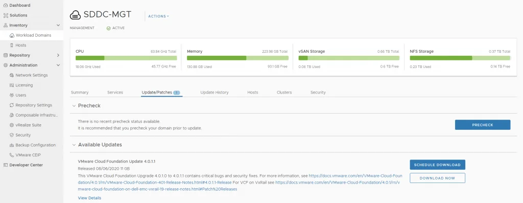Viewport: 523px width, 203px height.
Task: Click the Network Settings icon
Action: click(12, 76)
